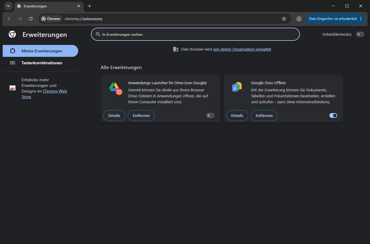Click the Erweiterungen page title
370x244 pixels.
point(45,35)
